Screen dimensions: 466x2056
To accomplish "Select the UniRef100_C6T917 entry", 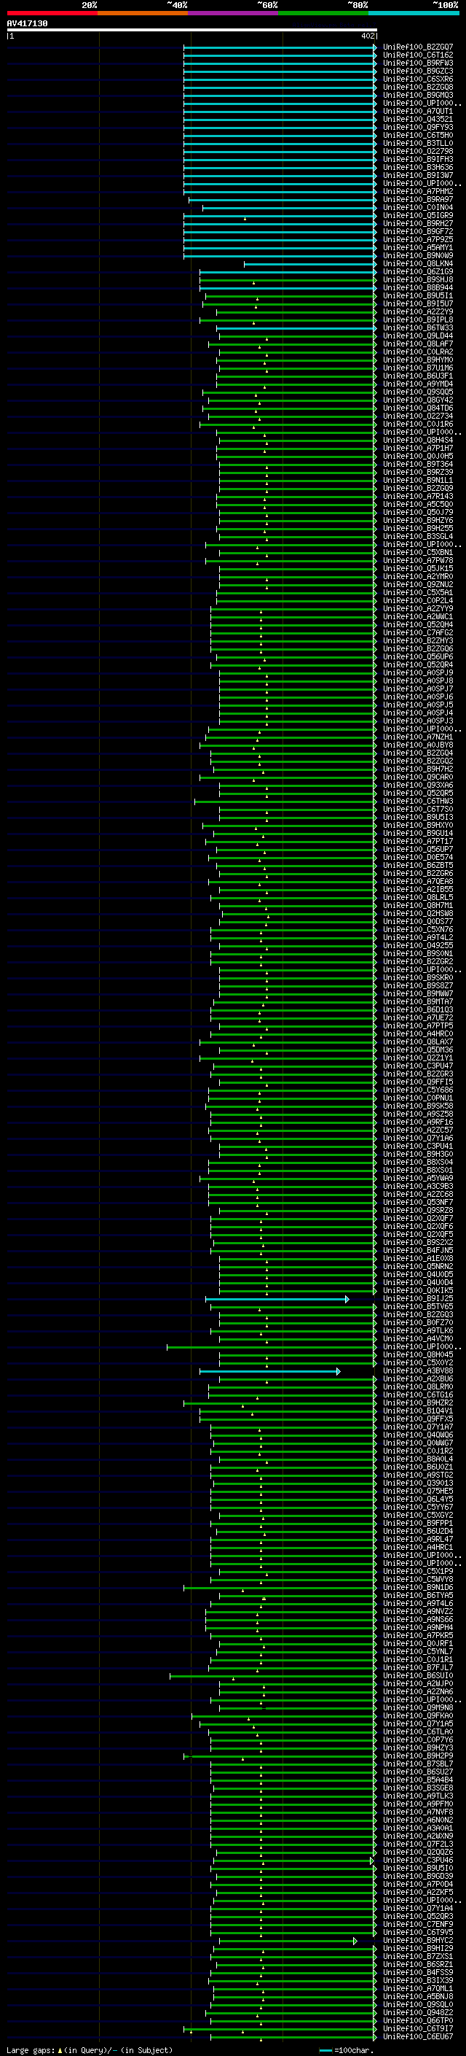I will (x=418, y=2030).
